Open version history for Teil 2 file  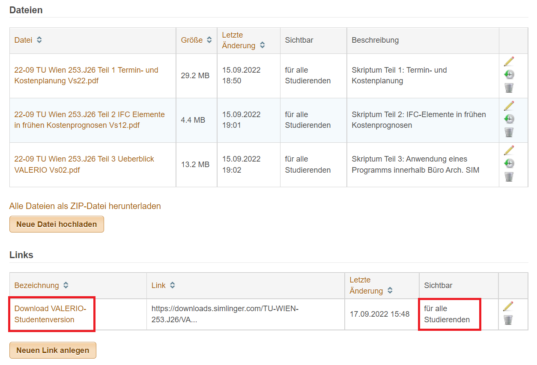pyautogui.click(x=509, y=119)
